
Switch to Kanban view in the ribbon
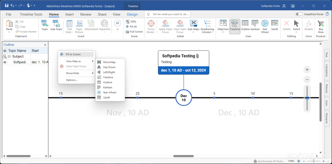click(x=255, y=25)
